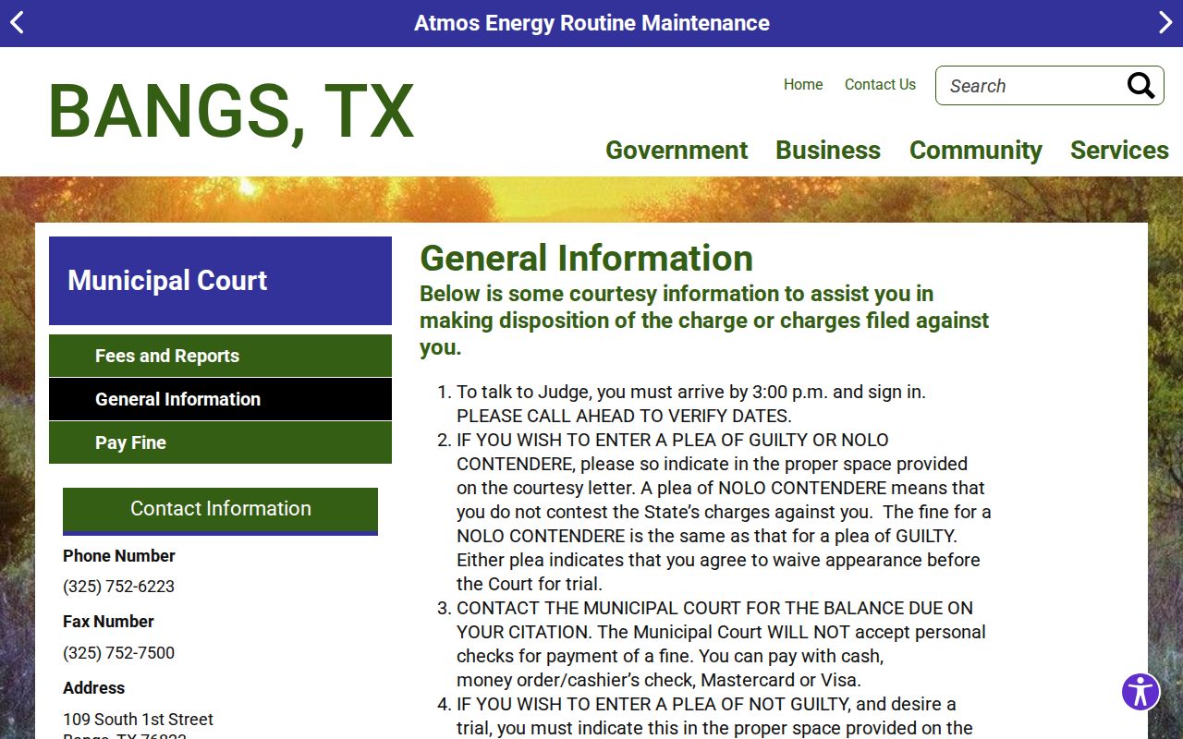Open the Fees and Reports page
This screenshot has width=1183, height=739.
[x=220, y=356]
